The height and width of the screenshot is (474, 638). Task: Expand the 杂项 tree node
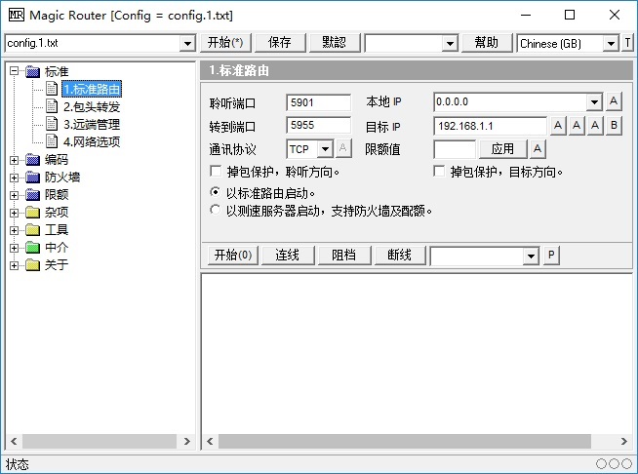15,213
